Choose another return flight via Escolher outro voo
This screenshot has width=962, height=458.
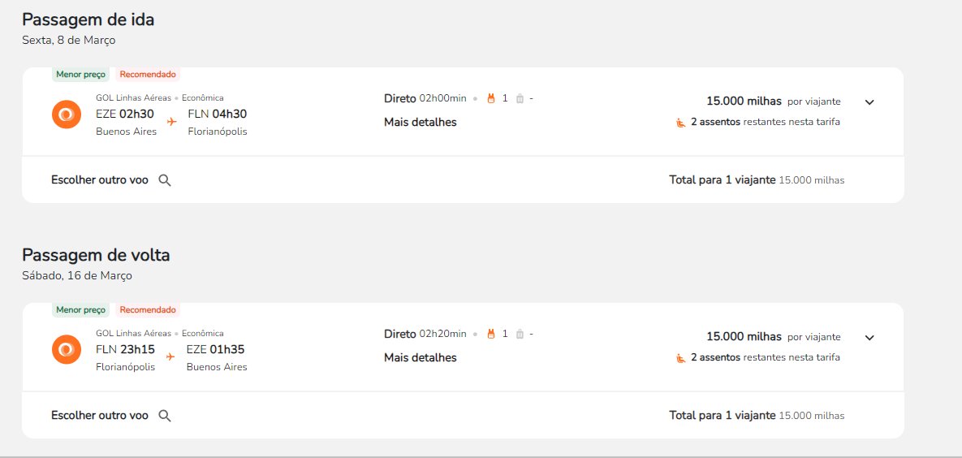pos(99,416)
